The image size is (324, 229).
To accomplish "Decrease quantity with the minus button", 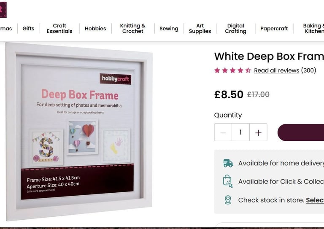I will click(223, 132).
